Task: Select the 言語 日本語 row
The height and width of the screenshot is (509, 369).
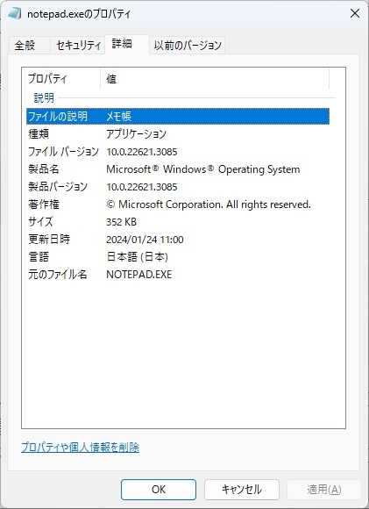Action: tap(178, 257)
